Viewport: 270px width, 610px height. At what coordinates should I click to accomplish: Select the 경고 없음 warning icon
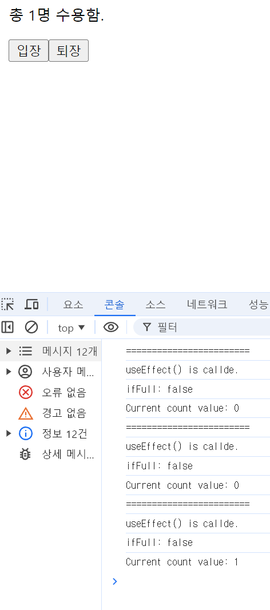26,413
